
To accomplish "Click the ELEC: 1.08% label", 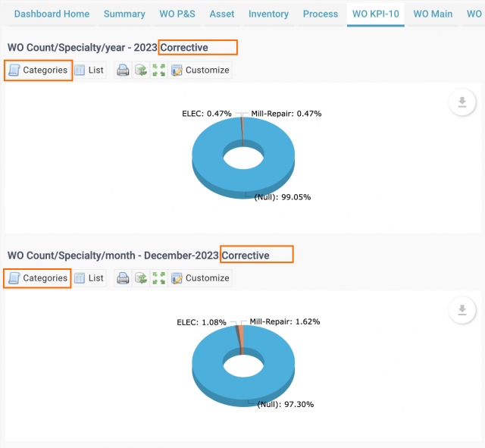I will pos(202,322).
